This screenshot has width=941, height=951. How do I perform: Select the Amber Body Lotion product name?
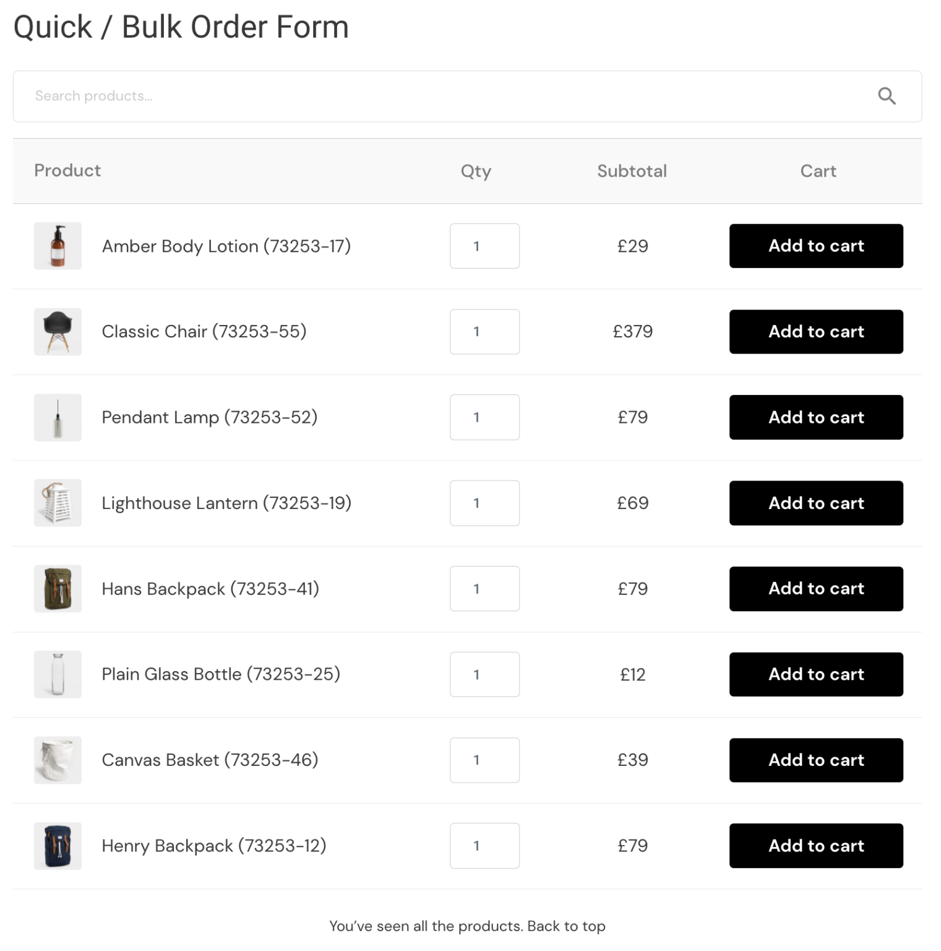point(226,246)
